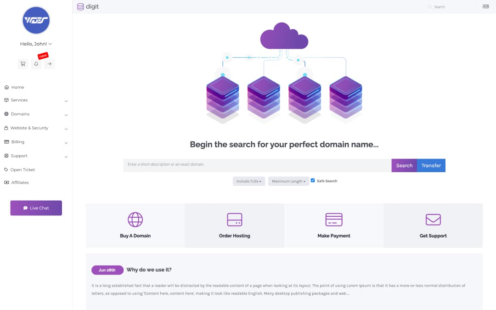Click the Domains globe icon in sidebar

(6, 114)
